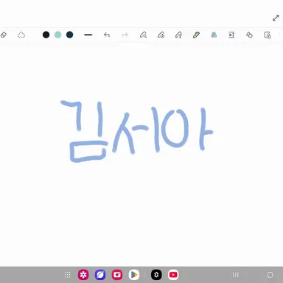The width and height of the screenshot is (283, 283).
Task: Select the green highlighter pen
Action: 196,35
